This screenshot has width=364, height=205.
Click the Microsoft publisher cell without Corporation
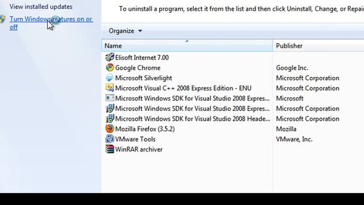tap(289, 99)
